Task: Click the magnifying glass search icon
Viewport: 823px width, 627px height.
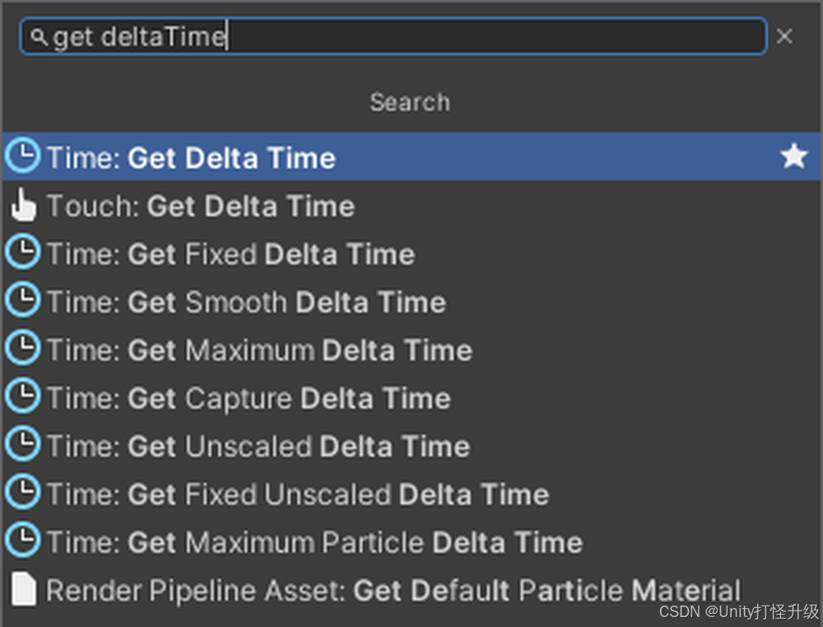Action: 39,37
